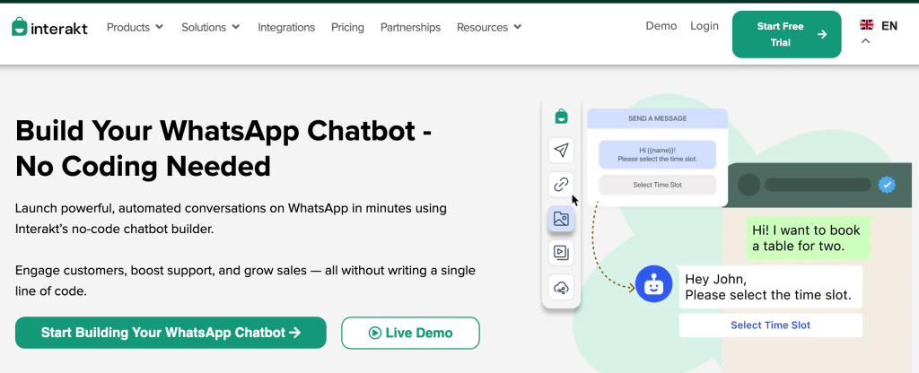Click Start Free Trial button
The image size is (919, 373).
786,35
